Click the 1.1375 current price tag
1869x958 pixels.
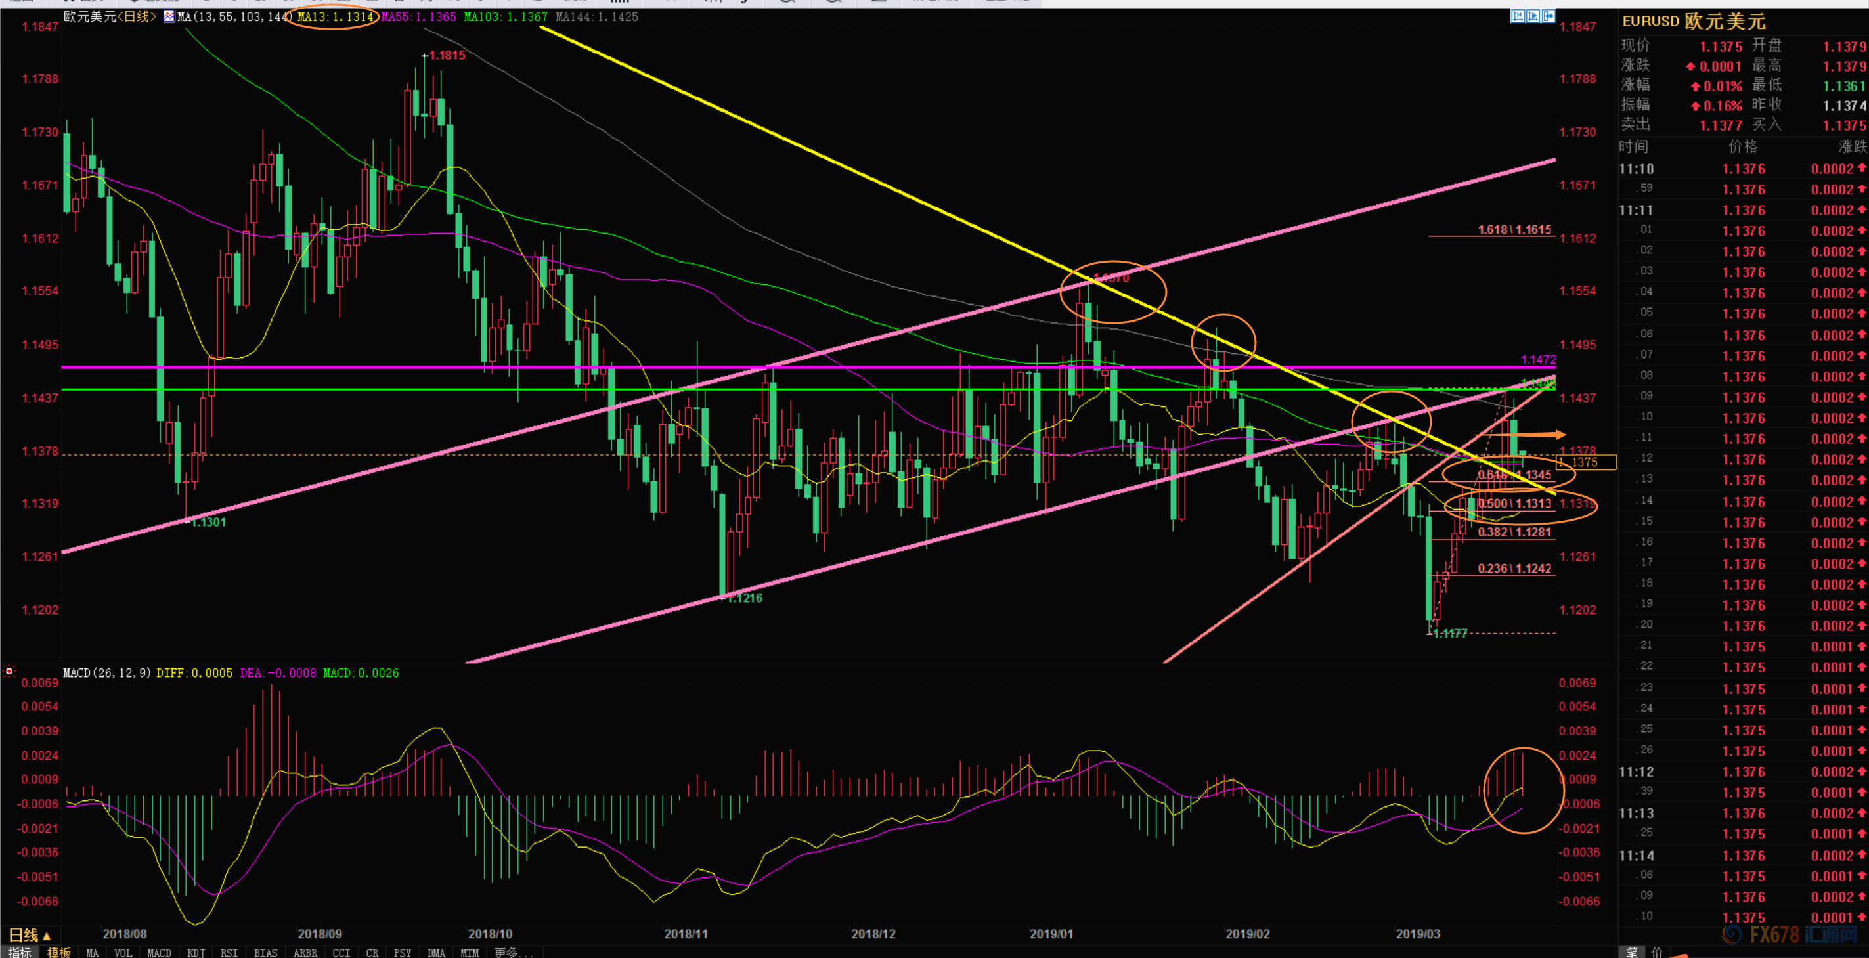point(1587,462)
